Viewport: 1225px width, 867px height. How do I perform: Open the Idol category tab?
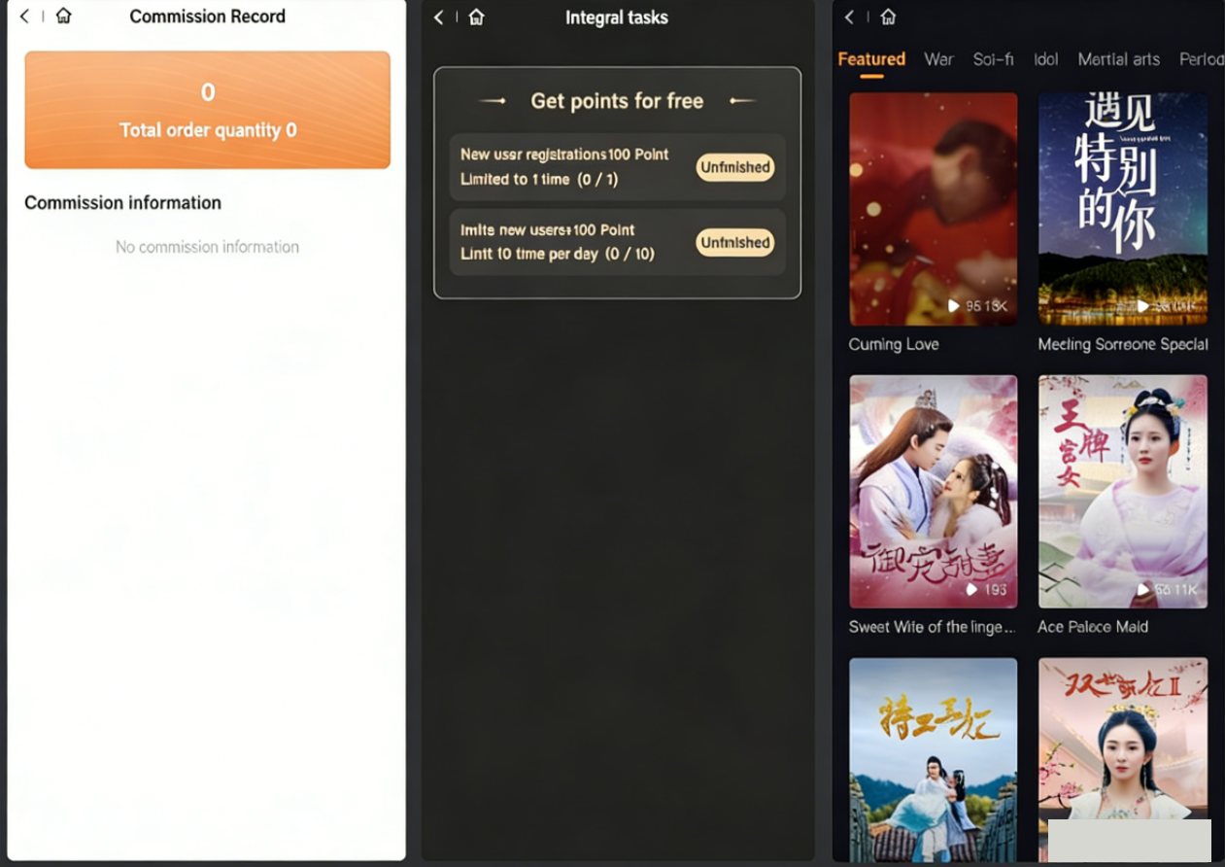[x=1045, y=59]
